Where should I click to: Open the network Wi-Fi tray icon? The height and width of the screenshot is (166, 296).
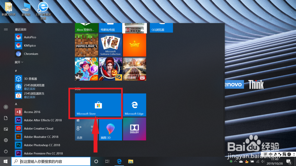click(258, 162)
